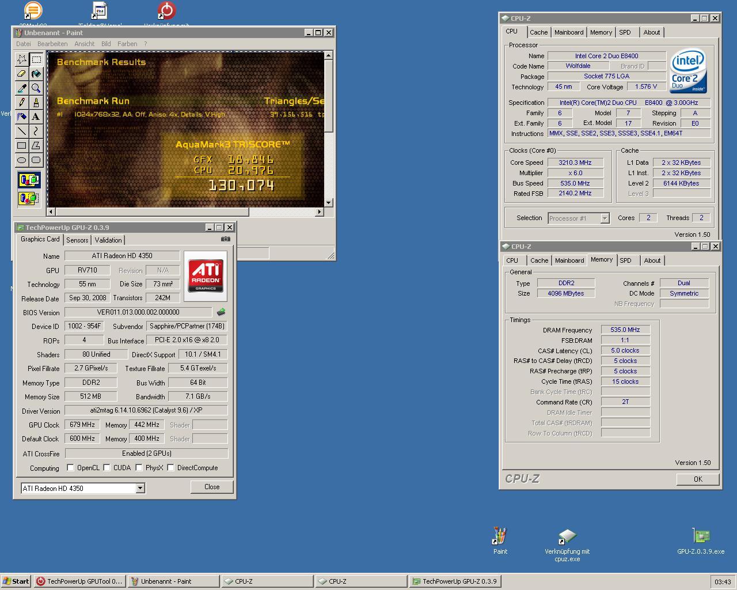Viewport: 737px width, 590px height.
Task: Open the Bearbeiten menu in Paint
Action: click(x=52, y=44)
